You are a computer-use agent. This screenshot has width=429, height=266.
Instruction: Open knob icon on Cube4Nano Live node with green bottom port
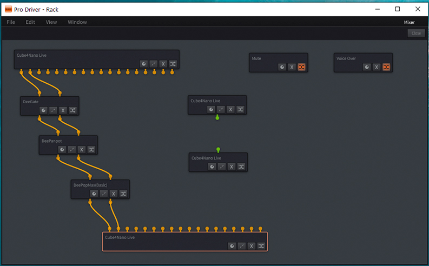coord(211,110)
